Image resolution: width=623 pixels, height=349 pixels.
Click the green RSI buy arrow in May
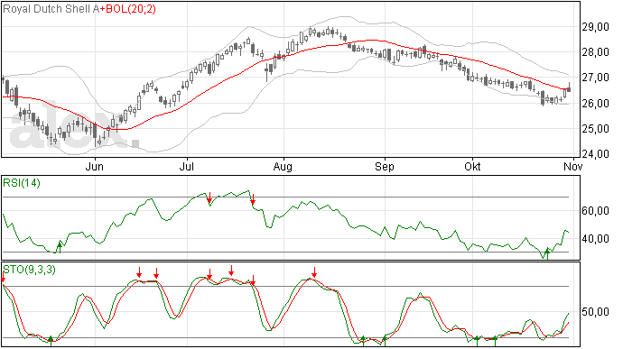(60, 247)
